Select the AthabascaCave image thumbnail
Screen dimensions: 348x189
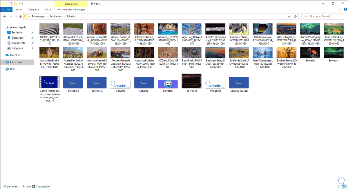(263, 29)
